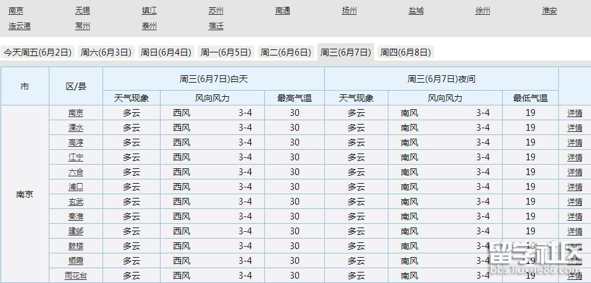Visit the 浦口 district link
Screen dimensions: 591x283
tap(76, 187)
